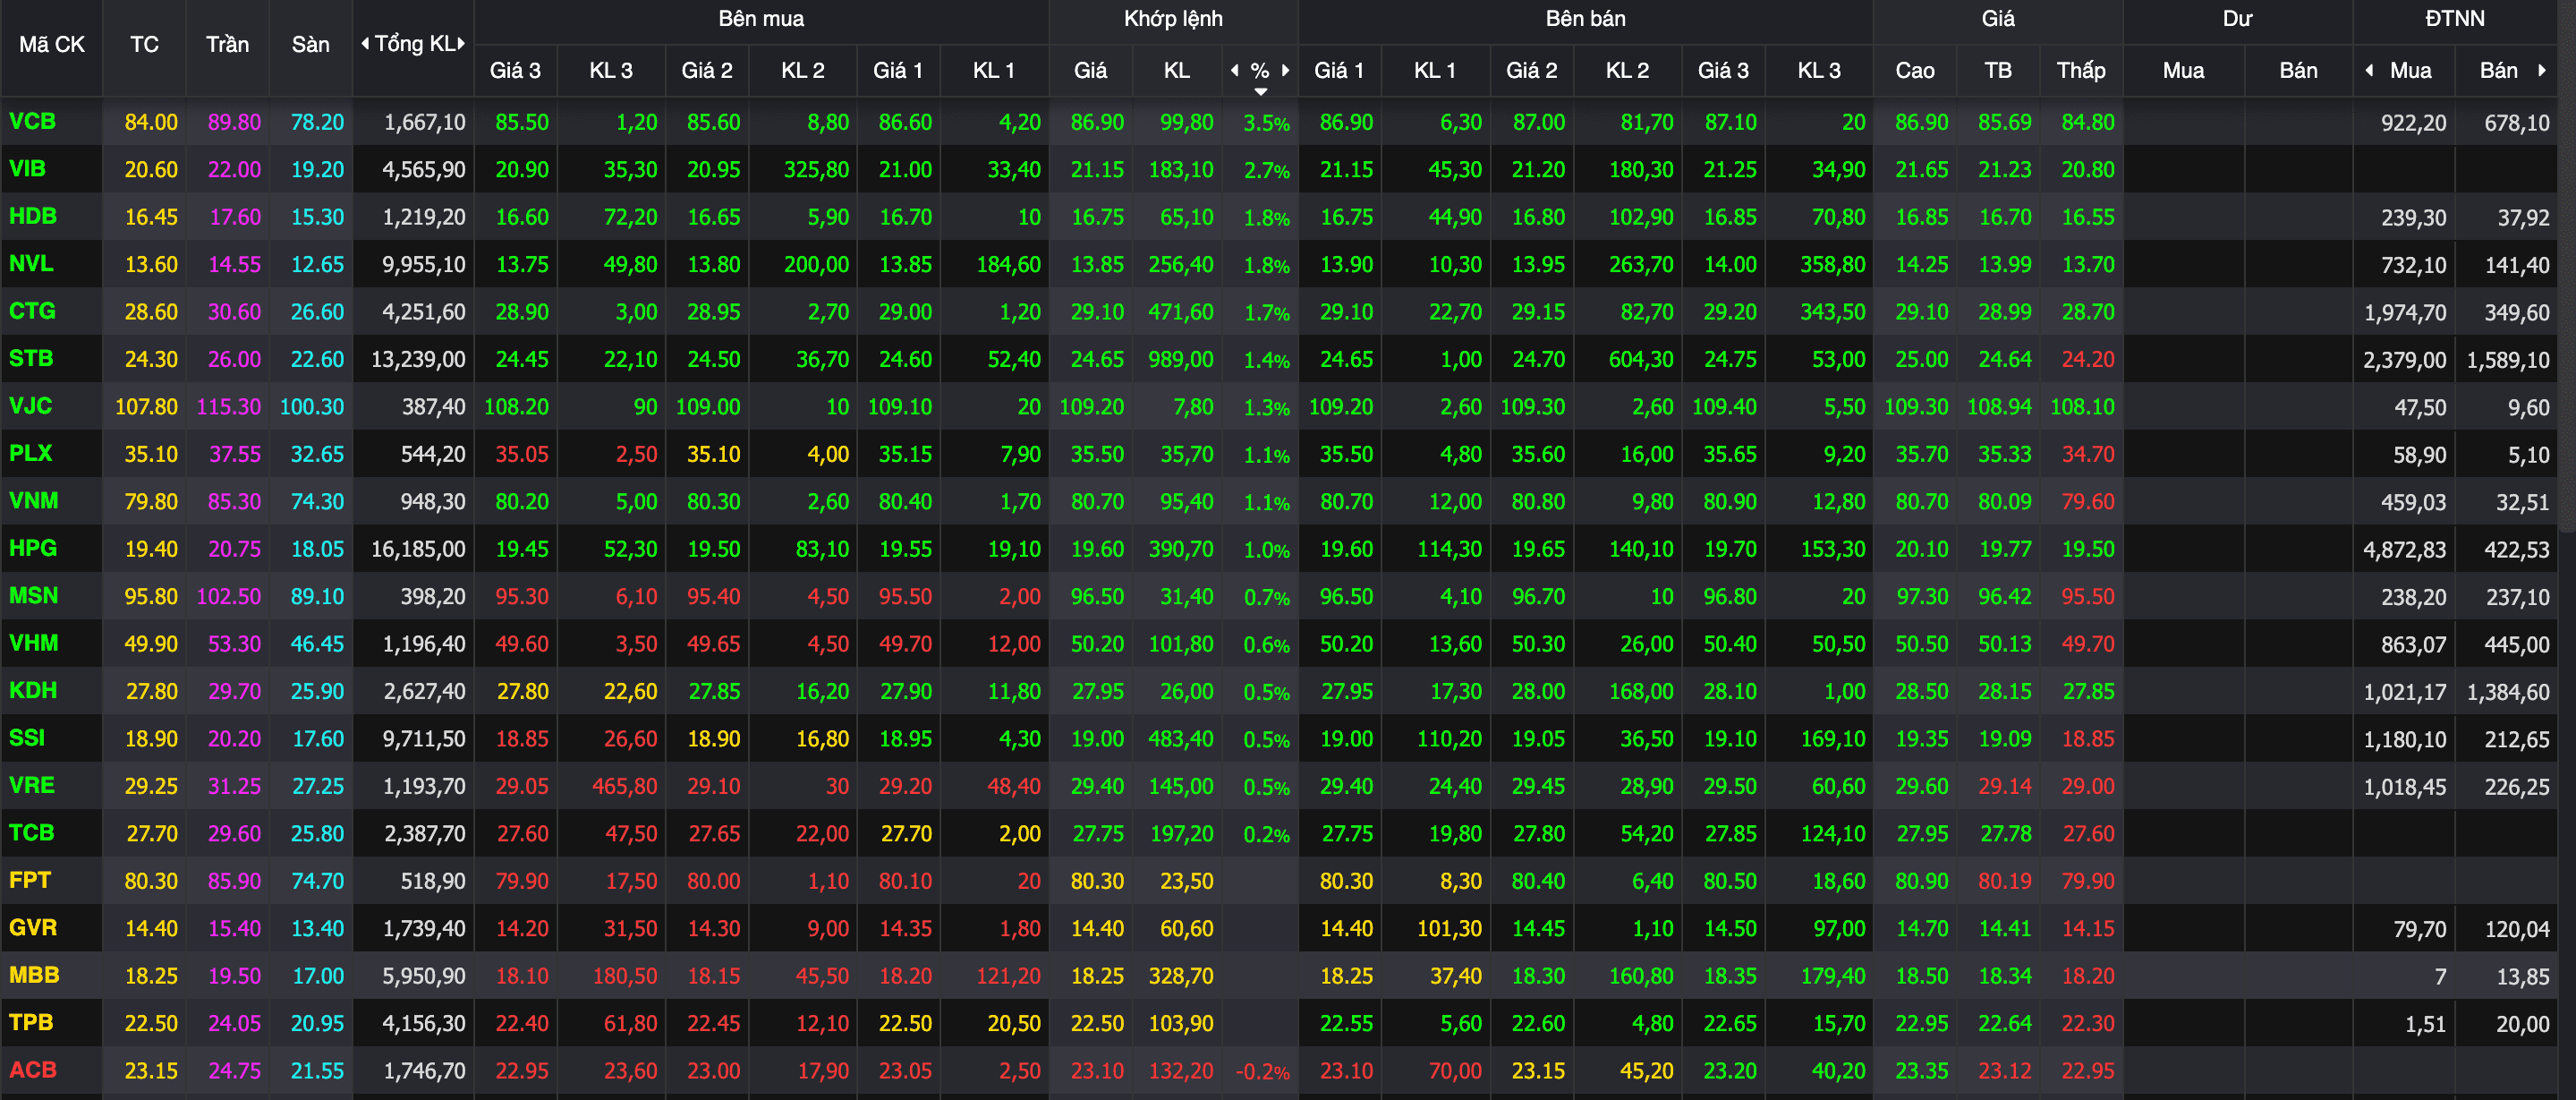This screenshot has height=1100, width=2576.
Task: Click HPG foreign buy value 4,872,83
Action: pos(2404,550)
